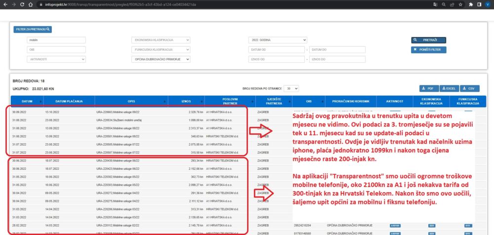This screenshot has height=235, width=494.
Task: Reload the page with the browser refresh icon
Action: (x=23, y=4)
